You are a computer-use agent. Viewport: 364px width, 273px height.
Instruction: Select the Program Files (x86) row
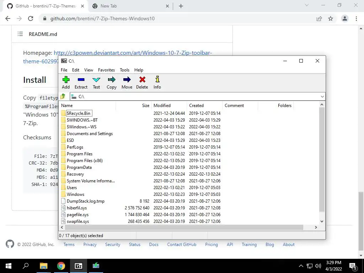click(x=85, y=161)
